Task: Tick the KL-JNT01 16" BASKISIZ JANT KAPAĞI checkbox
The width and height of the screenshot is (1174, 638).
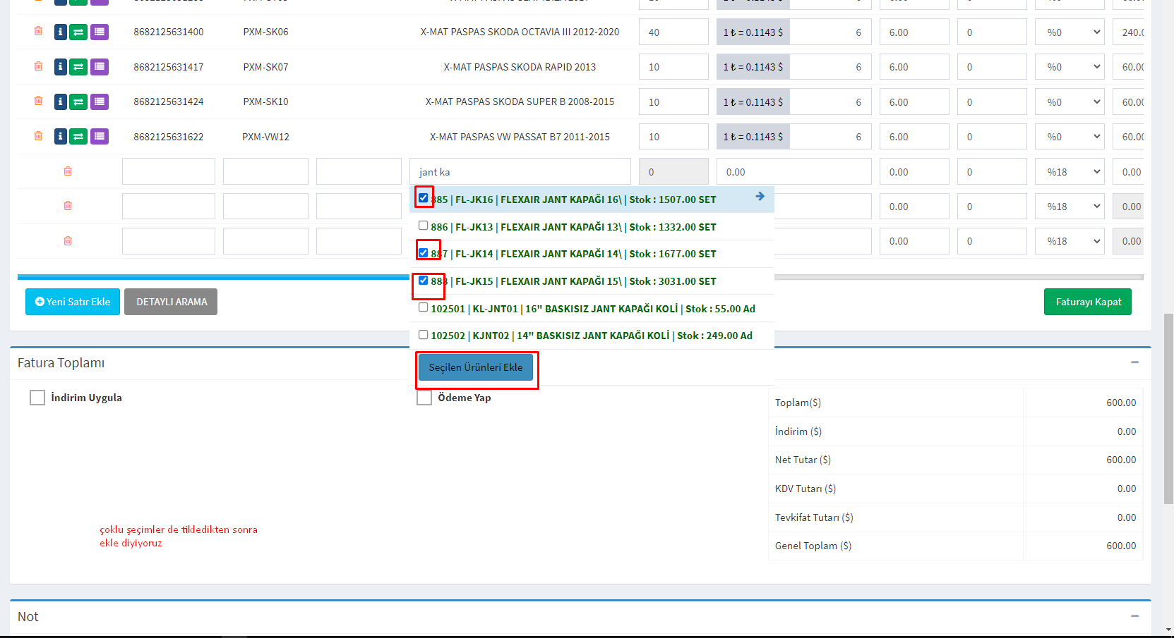Action: tap(424, 307)
